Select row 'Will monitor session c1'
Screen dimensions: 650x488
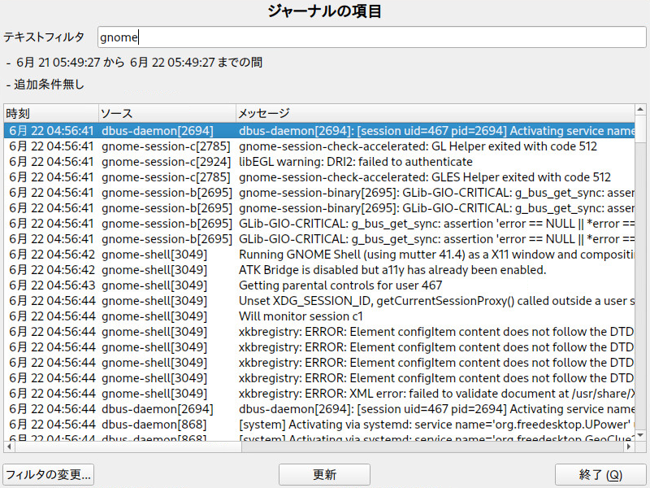pos(319,316)
